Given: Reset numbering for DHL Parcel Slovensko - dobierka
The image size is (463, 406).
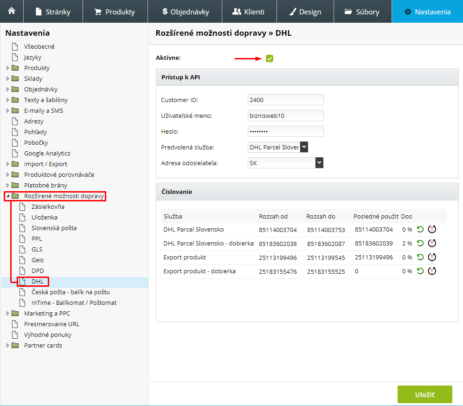Looking at the screenshot, I should point(420,243).
